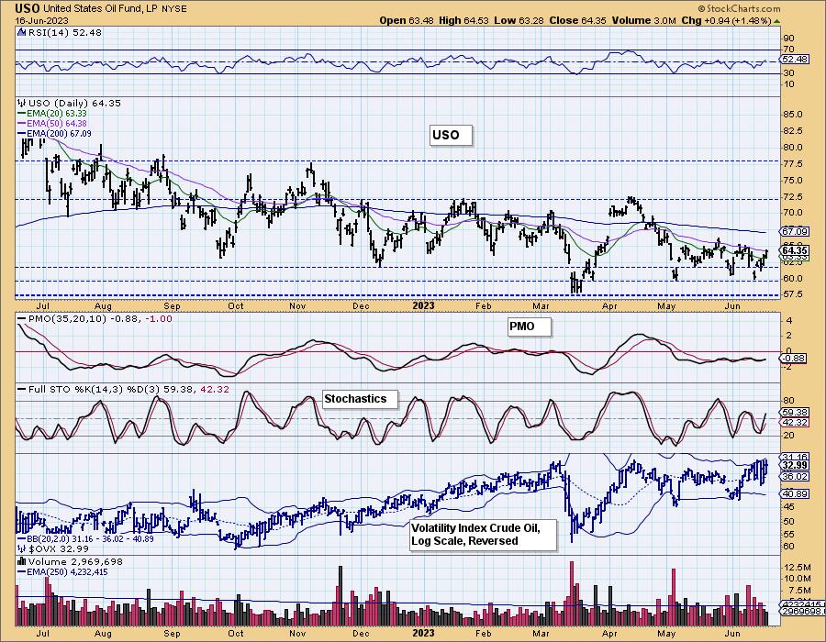The height and width of the screenshot is (642, 826).
Task: Click the EMA(50) 64.38 legend text
Action: point(56,123)
